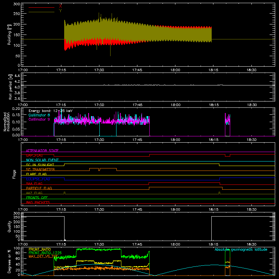Screen dimensions: 279x279
Task: Click the ATTENUATOR_STATE flag label
Action: tap(42, 151)
